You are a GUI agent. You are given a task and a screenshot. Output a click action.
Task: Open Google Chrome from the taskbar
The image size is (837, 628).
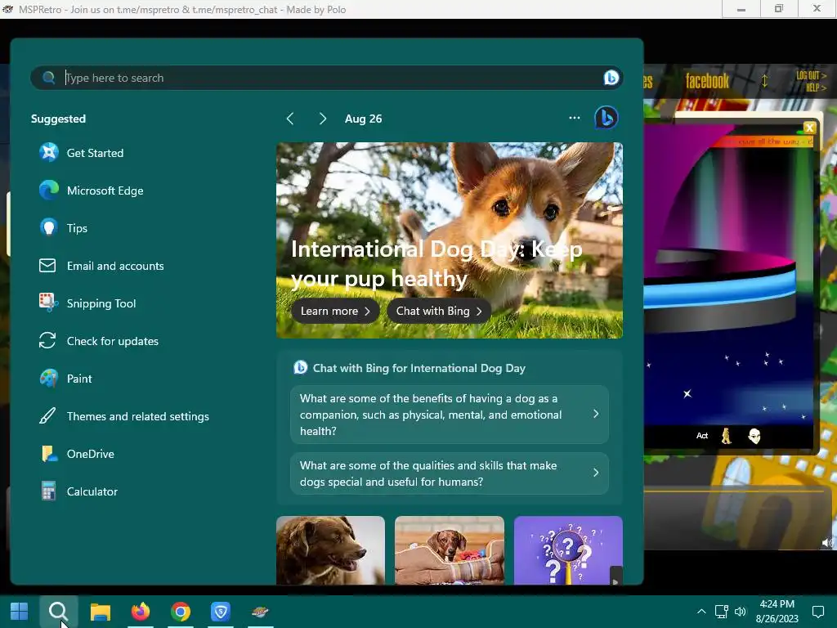(181, 612)
